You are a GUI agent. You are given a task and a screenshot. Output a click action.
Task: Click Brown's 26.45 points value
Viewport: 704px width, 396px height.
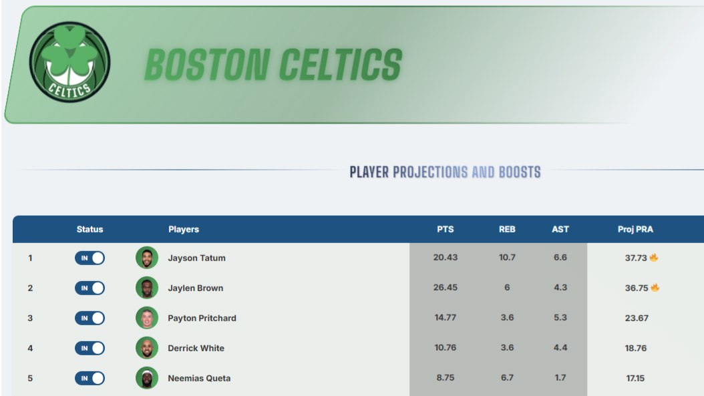(x=446, y=287)
